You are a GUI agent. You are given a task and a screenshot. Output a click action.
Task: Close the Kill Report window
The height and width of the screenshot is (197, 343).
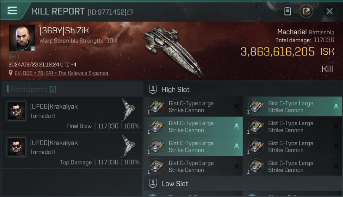click(x=329, y=11)
